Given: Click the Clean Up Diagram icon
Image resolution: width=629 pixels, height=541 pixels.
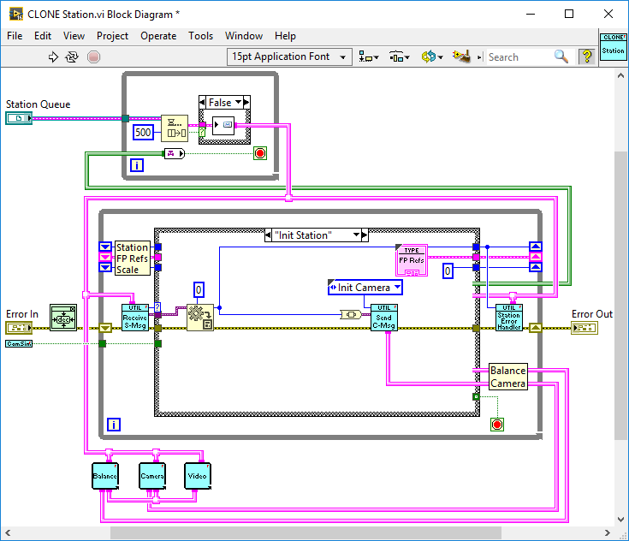Looking at the screenshot, I should pos(462,56).
